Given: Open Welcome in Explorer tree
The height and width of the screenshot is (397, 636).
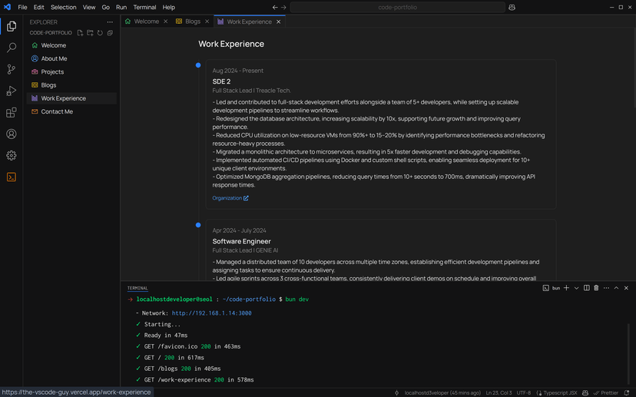Looking at the screenshot, I should tap(71, 45).
